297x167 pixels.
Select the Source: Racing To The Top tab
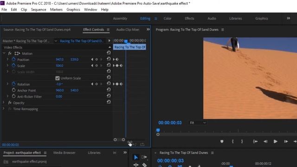click(x=37, y=30)
